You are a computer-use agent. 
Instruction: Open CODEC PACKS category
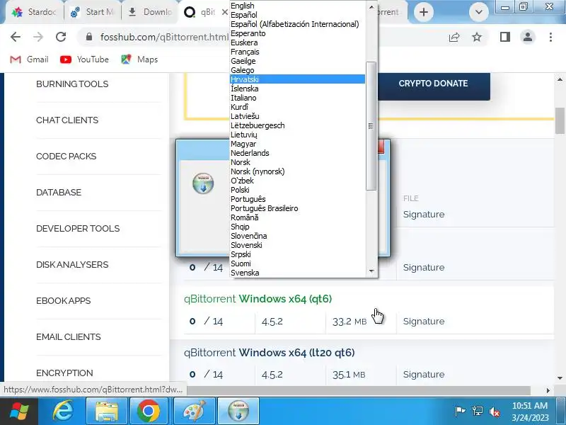66,156
